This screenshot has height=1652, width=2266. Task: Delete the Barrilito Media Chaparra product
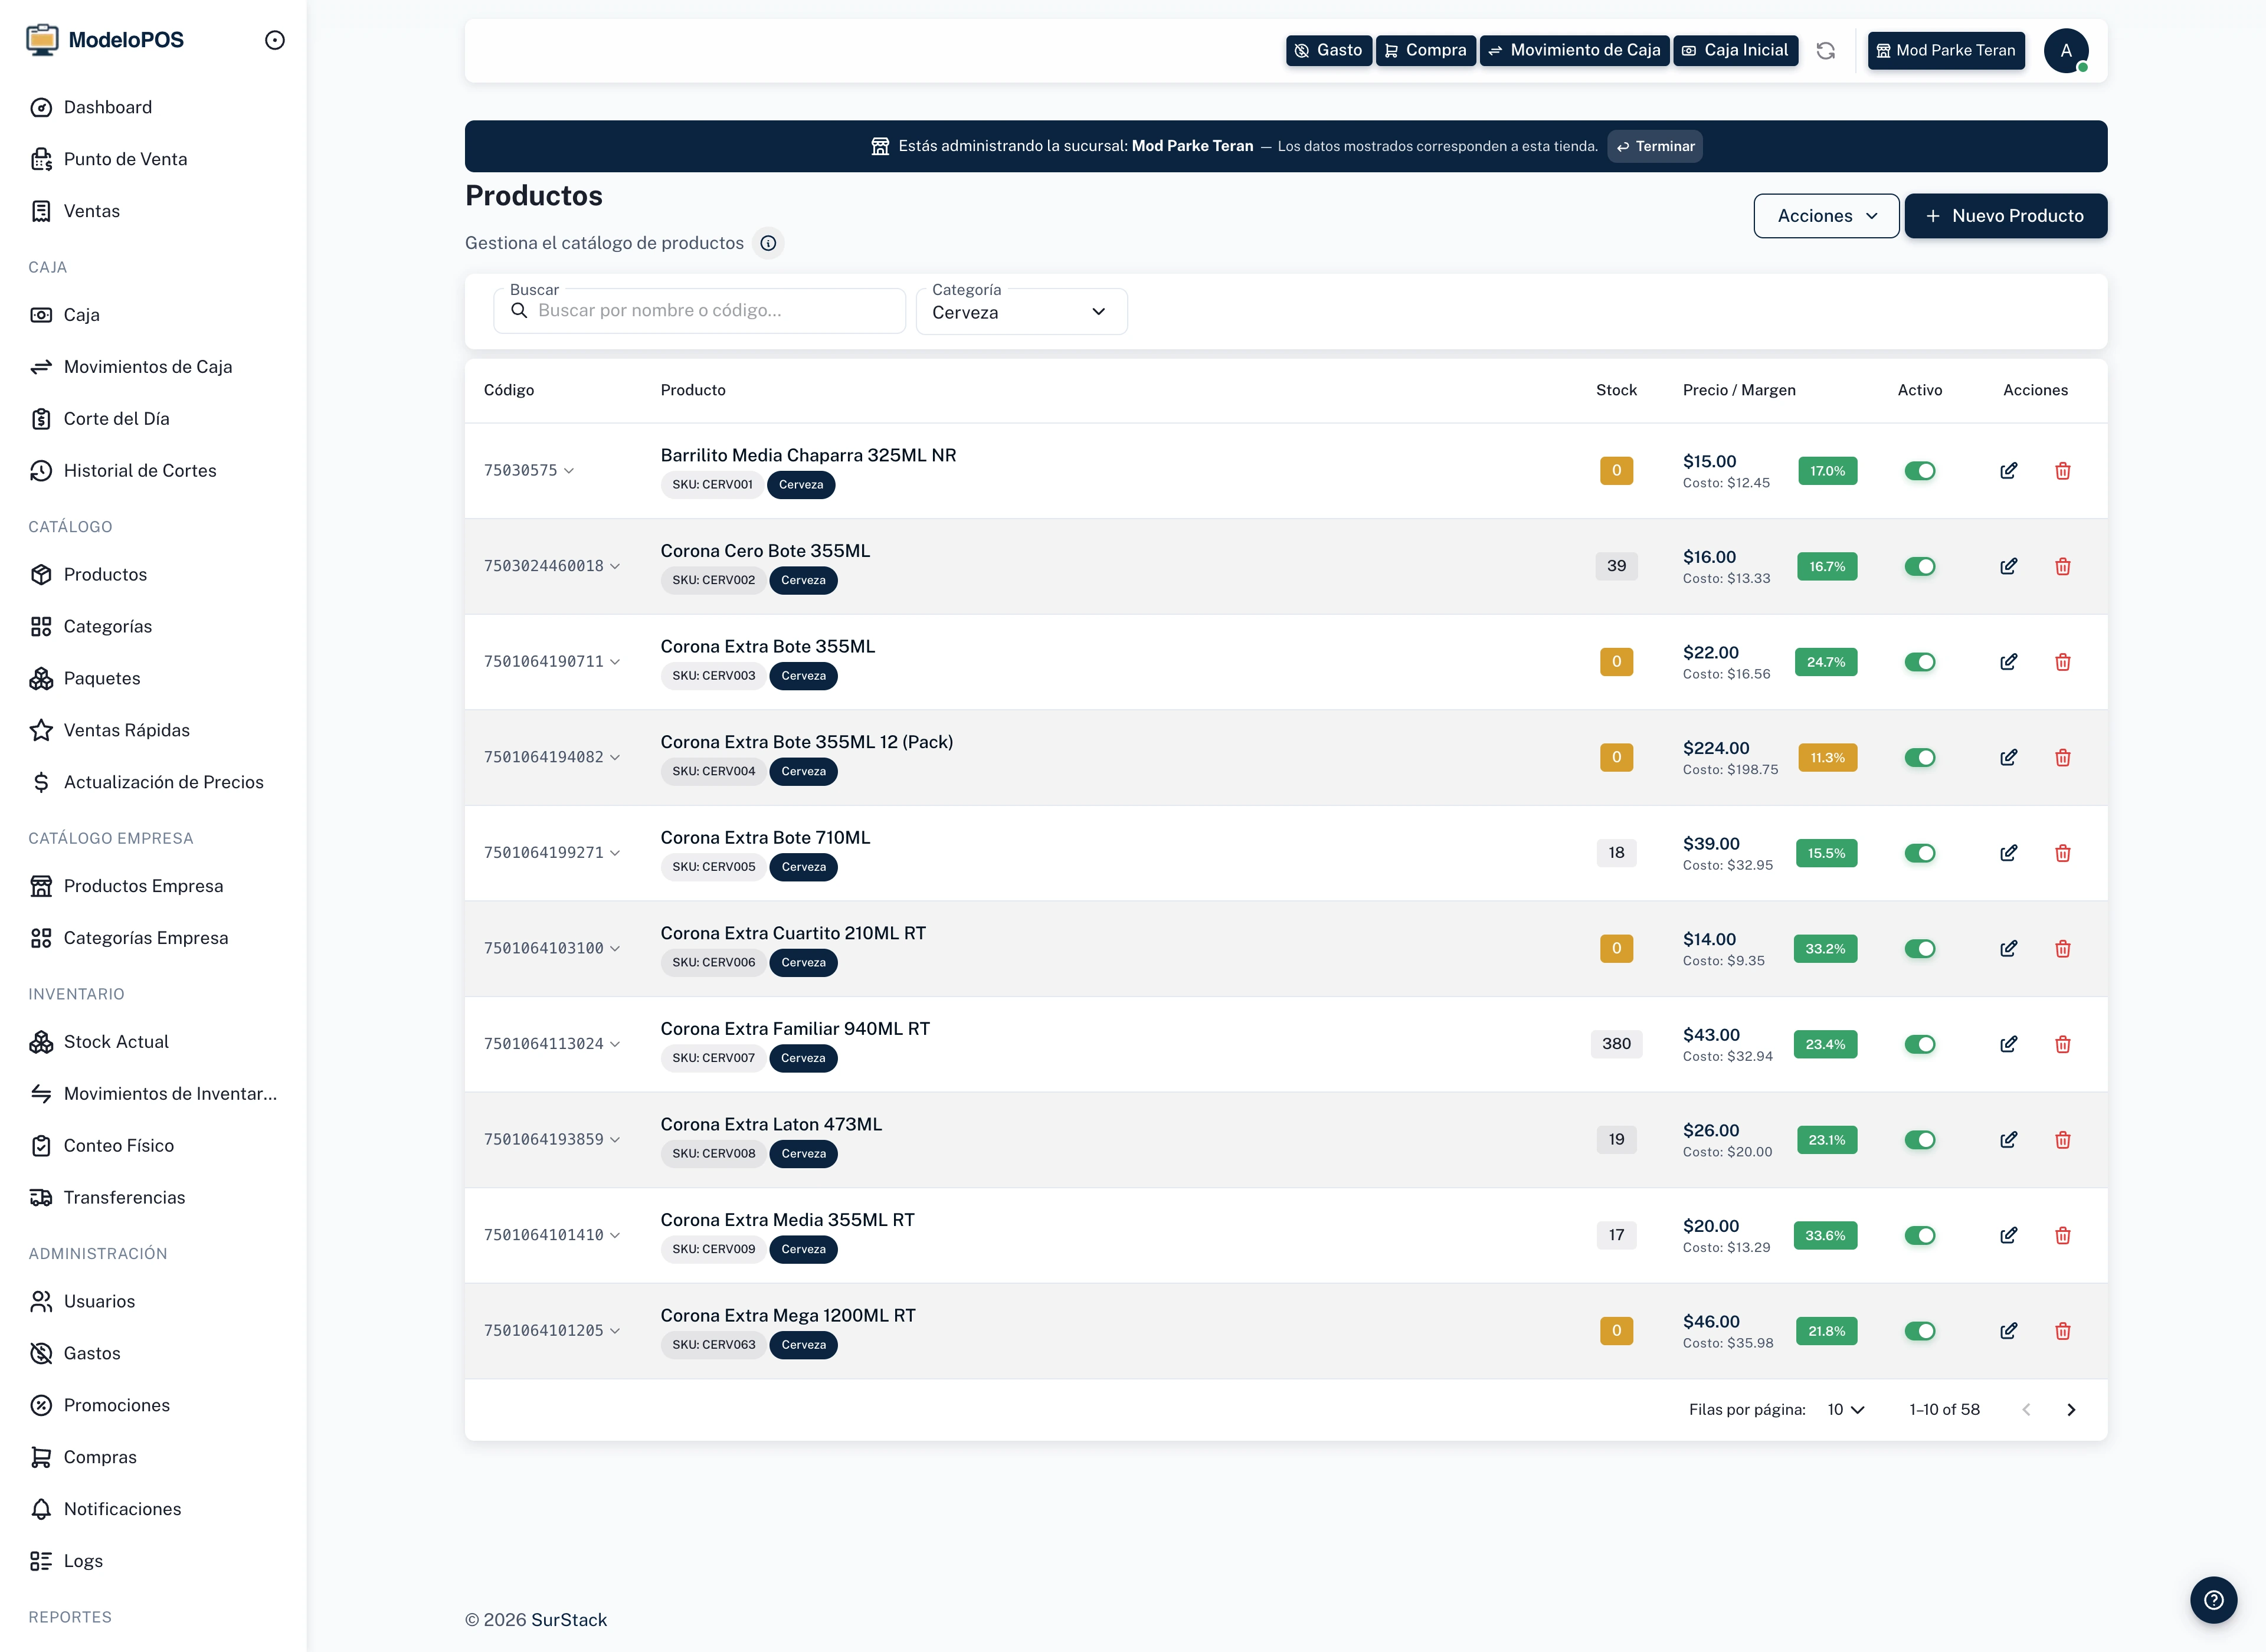[2063, 470]
